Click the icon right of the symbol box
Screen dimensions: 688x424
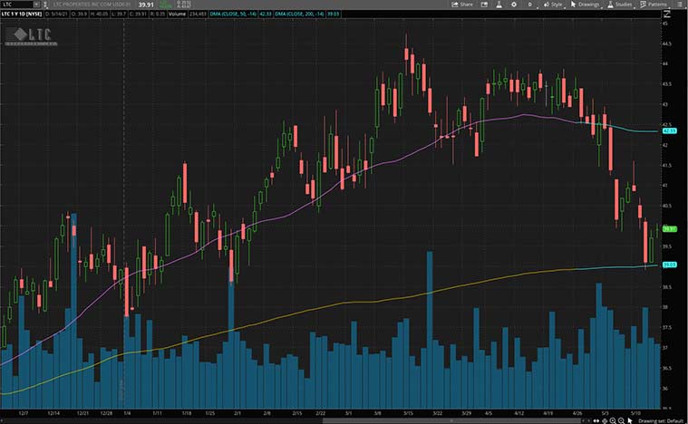tap(45, 5)
